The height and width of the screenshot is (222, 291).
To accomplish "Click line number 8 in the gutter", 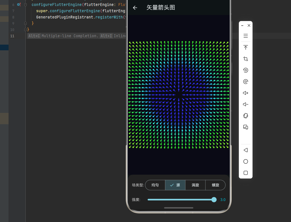I will [13, 17].
